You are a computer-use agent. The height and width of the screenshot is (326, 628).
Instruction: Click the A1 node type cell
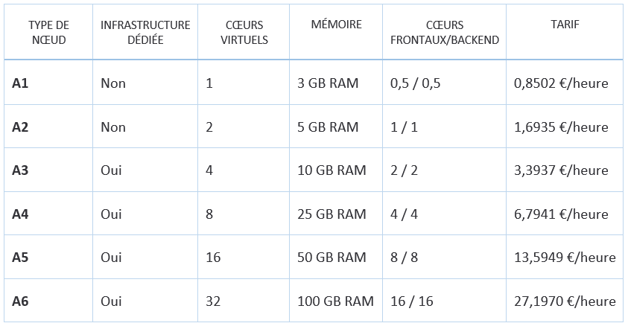pos(48,83)
